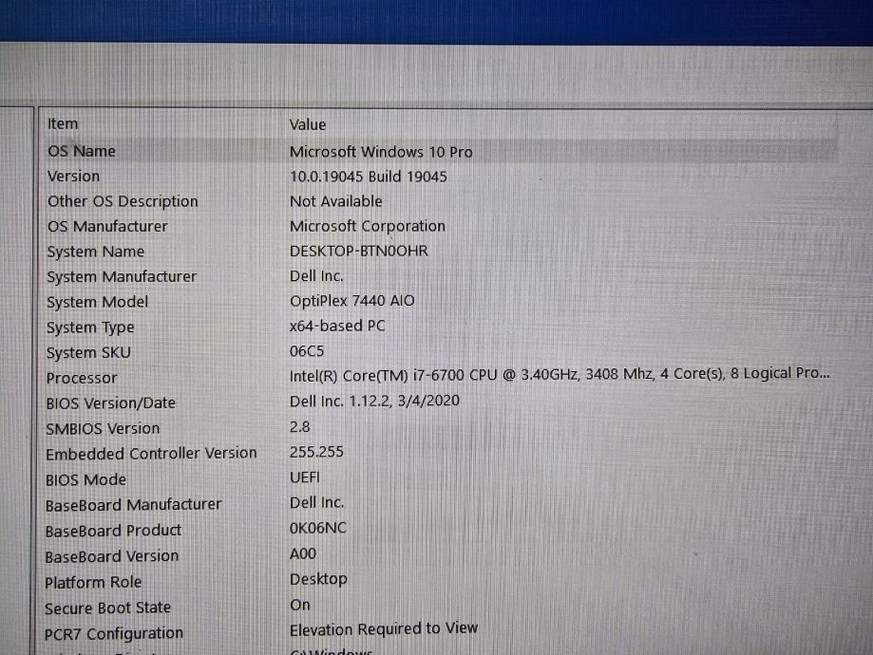Select the Desktop platform role value
This screenshot has width=873, height=655.
(318, 579)
